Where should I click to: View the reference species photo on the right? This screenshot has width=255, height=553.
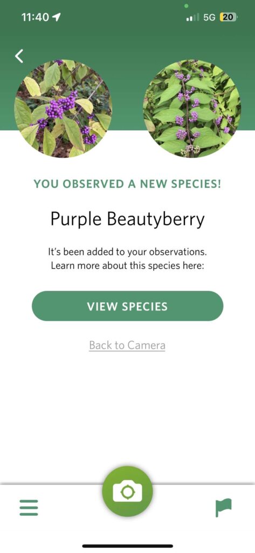(192, 108)
